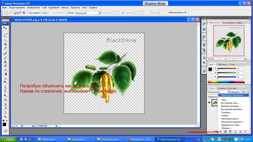The image size is (253, 142).
Task: Open the Файл menu
Action: tap(4, 7)
